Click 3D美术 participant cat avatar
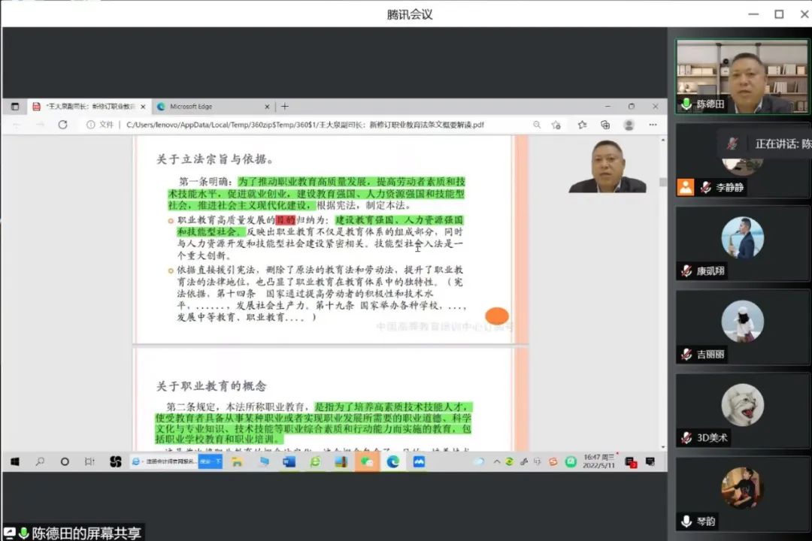 click(x=742, y=406)
